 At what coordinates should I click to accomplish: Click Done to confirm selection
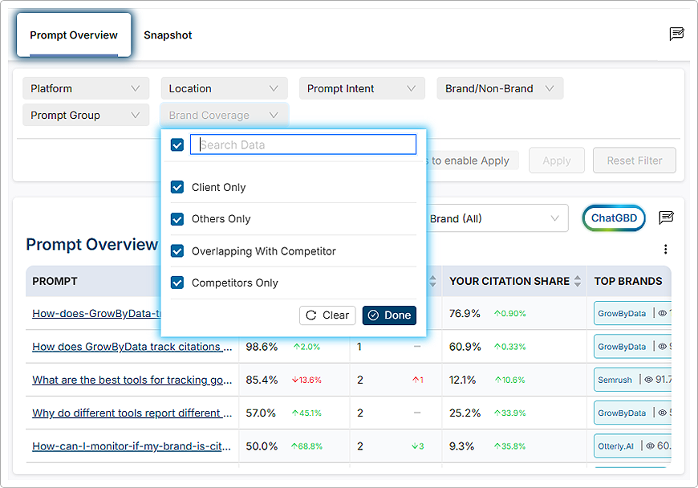[389, 315]
